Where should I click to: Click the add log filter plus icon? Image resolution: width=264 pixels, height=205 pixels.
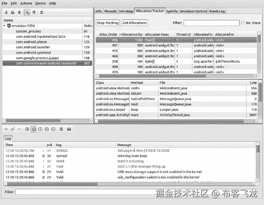(6, 129)
